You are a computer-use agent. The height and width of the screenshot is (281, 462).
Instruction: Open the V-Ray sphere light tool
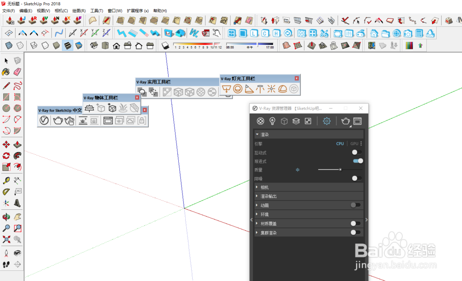click(238, 89)
